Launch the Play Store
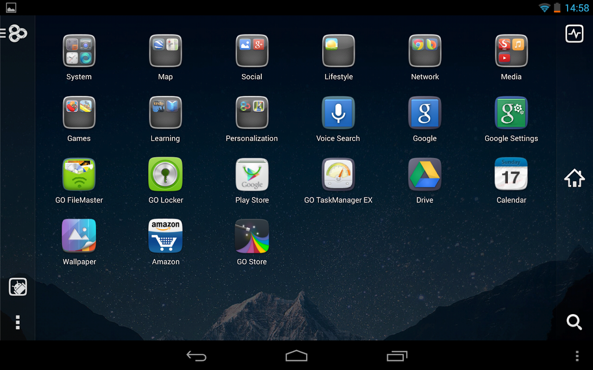The height and width of the screenshot is (370, 593). [x=252, y=174]
